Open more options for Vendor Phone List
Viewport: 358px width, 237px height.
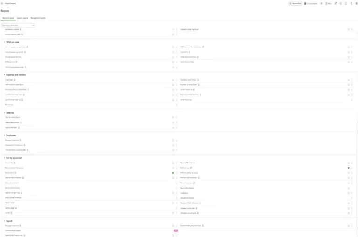[x=352, y=100]
